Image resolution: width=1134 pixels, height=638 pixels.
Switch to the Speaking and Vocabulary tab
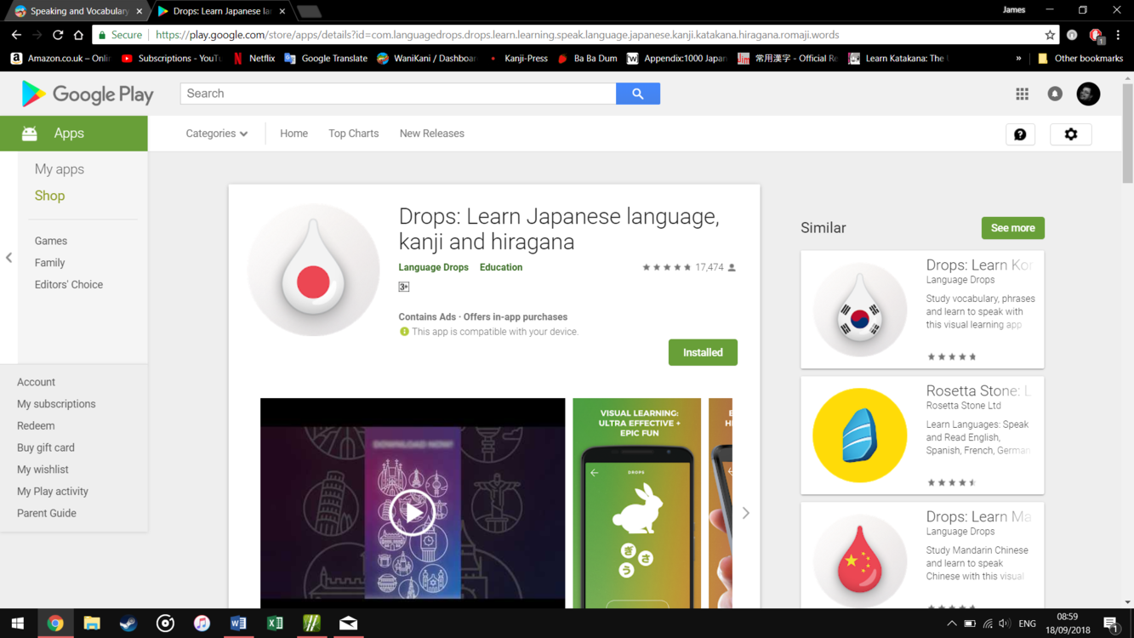coord(78,11)
